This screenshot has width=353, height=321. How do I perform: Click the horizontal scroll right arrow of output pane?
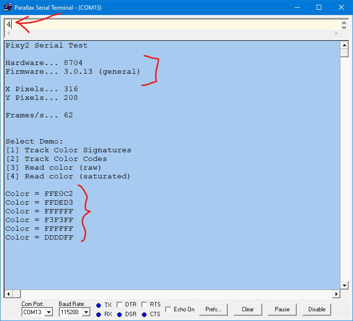tap(336, 294)
